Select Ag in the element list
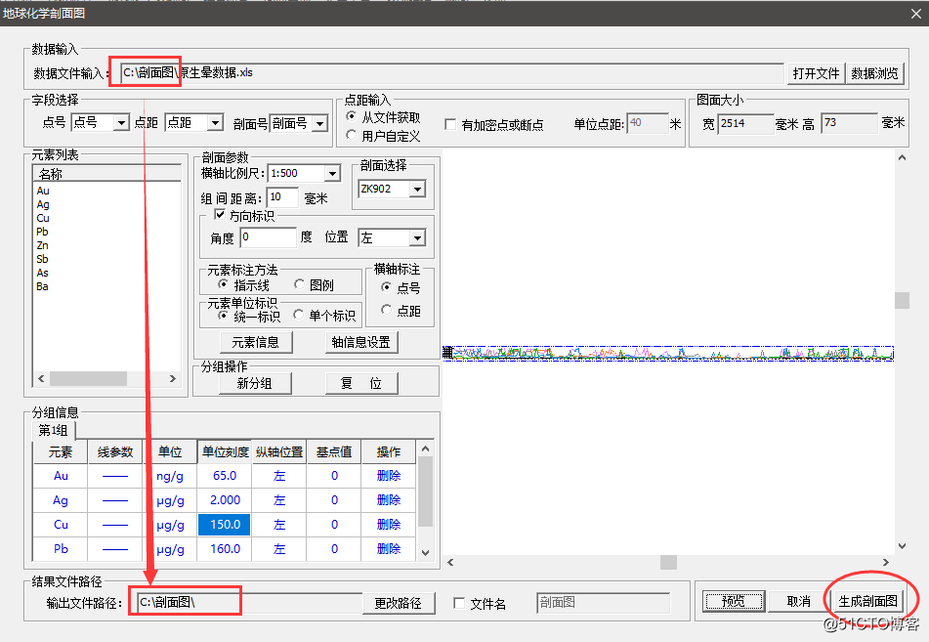Image resolution: width=929 pixels, height=642 pixels. click(43, 204)
